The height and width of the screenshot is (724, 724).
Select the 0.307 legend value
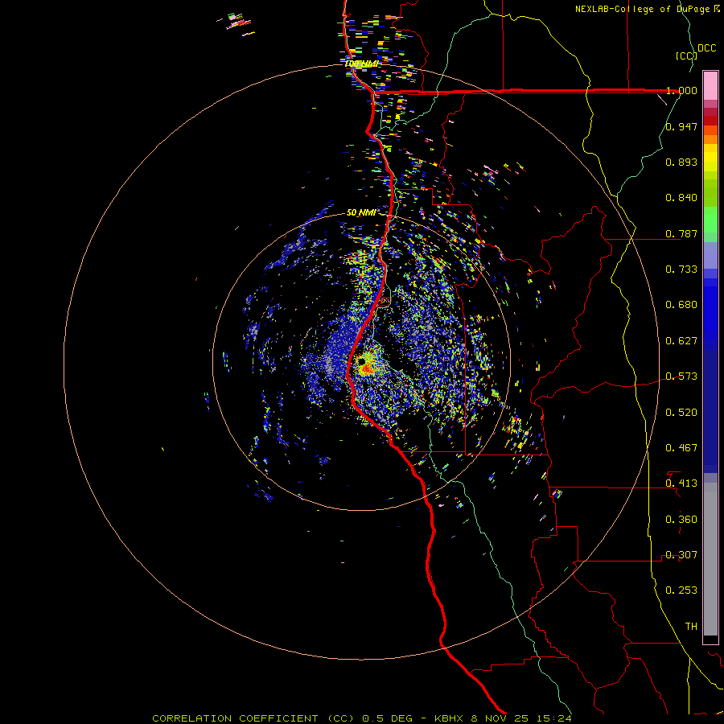(x=681, y=555)
